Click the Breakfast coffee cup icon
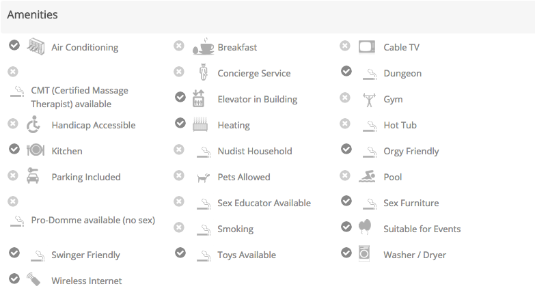535x295 pixels. (x=202, y=46)
